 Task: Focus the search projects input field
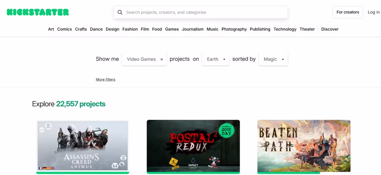(201, 12)
